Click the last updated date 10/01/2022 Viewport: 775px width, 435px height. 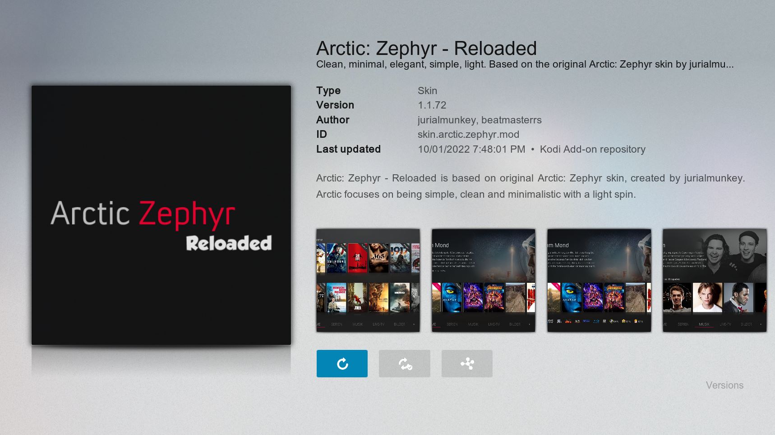443,149
